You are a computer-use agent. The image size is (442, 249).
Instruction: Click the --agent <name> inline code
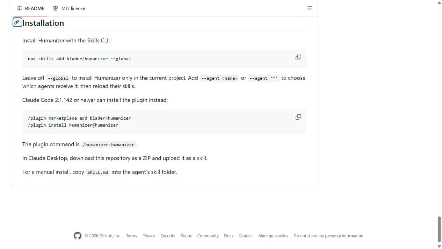tap(219, 78)
